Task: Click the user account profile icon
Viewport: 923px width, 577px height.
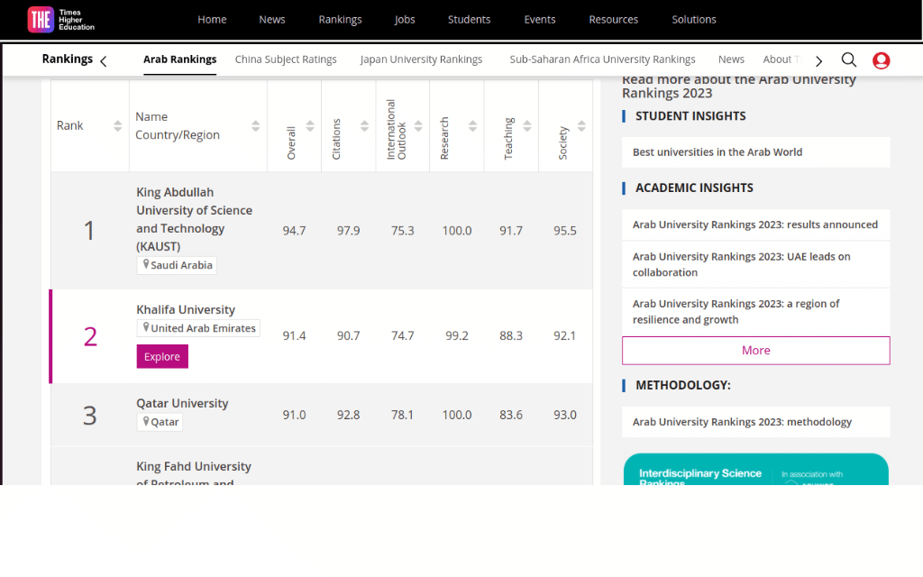Action: (881, 60)
